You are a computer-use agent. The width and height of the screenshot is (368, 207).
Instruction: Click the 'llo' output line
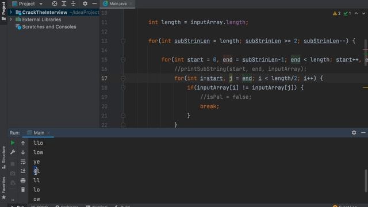pyautogui.click(x=38, y=143)
